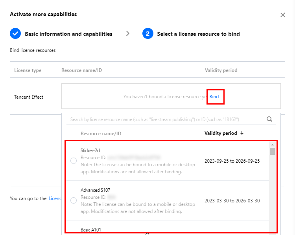Toggle the Validity period sort arrow
The image size is (295, 235).
242,133
